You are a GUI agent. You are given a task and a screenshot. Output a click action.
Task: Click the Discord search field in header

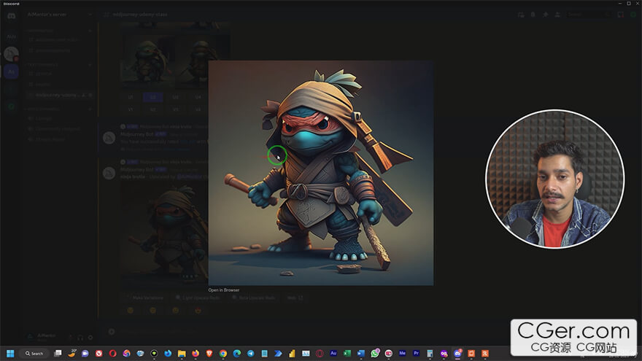[x=588, y=15]
